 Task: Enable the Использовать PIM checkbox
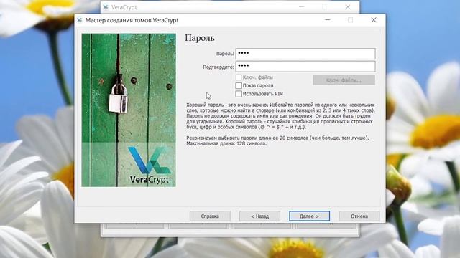239,94
